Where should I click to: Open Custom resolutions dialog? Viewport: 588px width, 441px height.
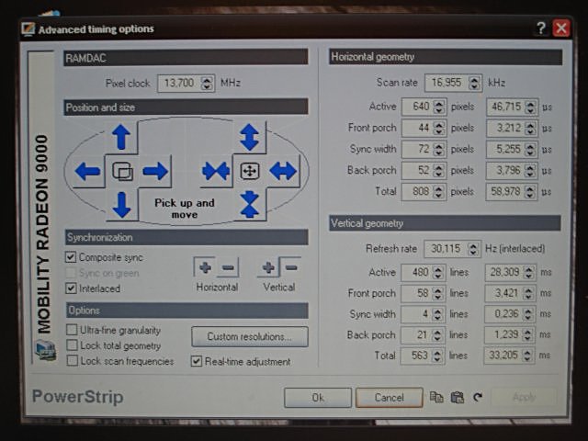click(x=249, y=336)
